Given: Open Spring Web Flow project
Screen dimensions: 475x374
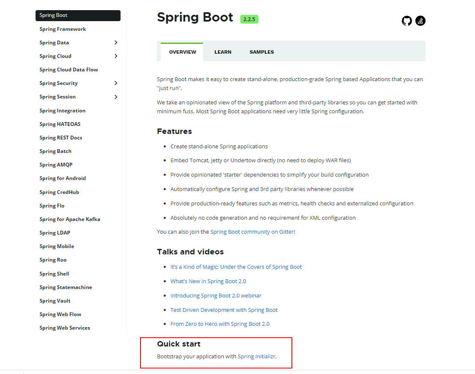Looking at the screenshot, I should pyautogui.click(x=60, y=314).
